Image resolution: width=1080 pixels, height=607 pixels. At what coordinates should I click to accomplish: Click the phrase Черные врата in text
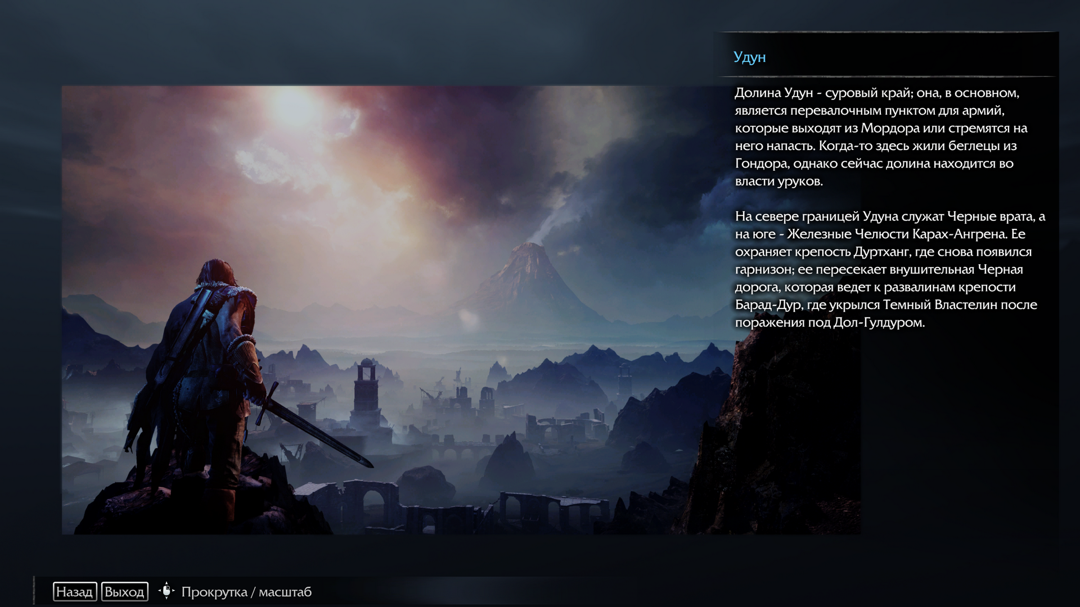(990, 216)
